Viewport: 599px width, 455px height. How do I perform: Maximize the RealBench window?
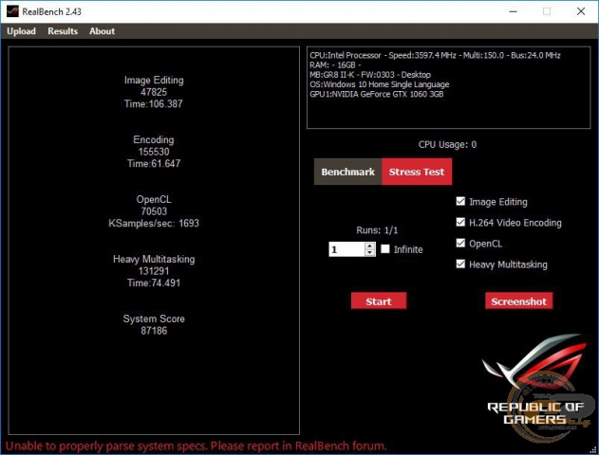coord(547,11)
